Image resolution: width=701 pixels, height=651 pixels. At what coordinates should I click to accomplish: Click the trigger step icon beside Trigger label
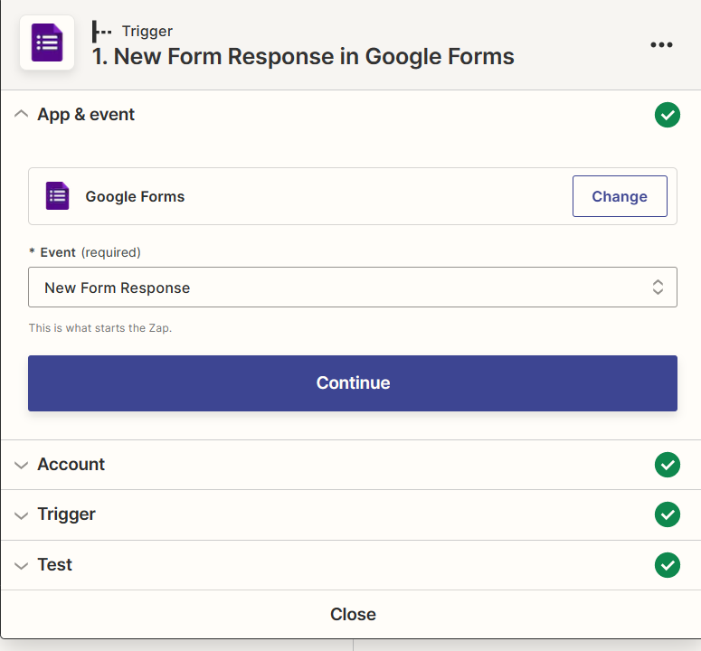coord(101,32)
